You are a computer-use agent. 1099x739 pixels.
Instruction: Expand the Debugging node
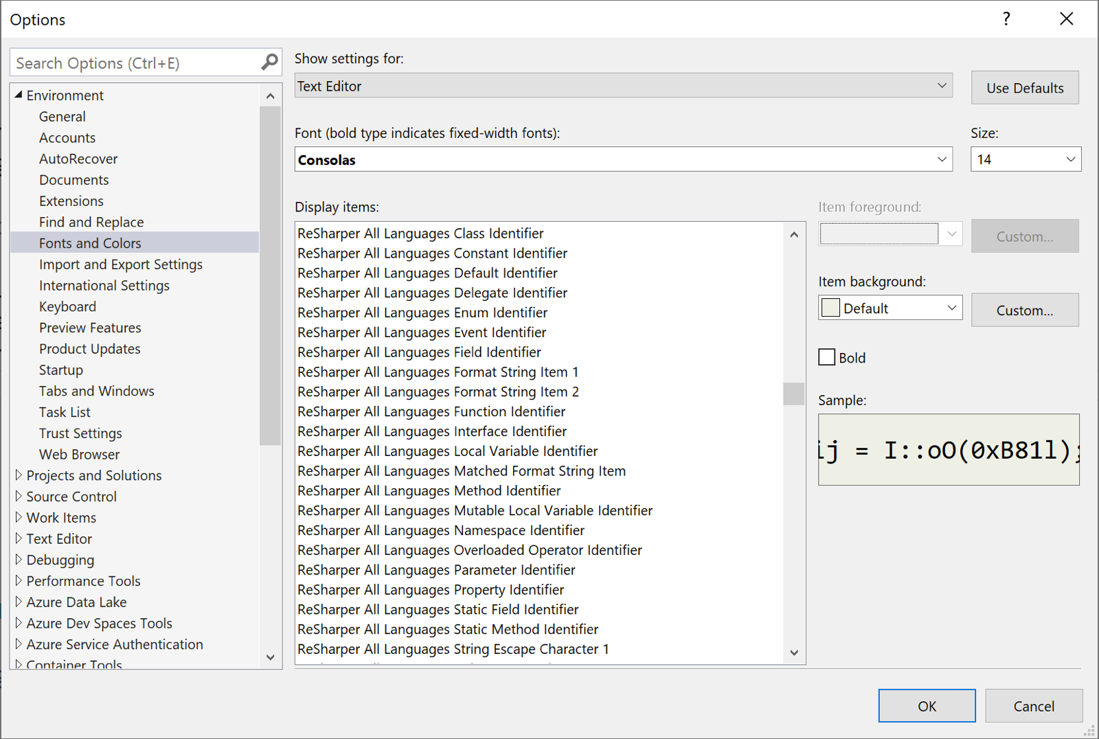coord(19,560)
